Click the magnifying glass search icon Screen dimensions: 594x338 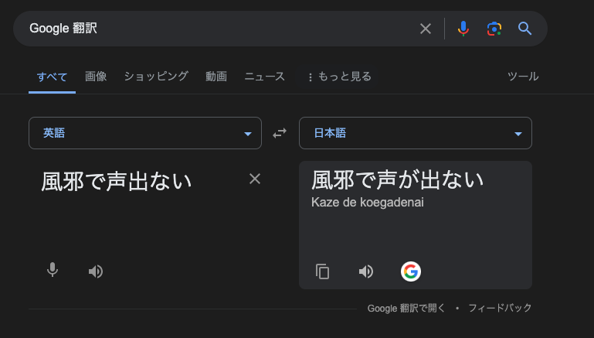click(x=524, y=29)
